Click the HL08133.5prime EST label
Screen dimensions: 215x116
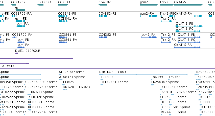174,102
